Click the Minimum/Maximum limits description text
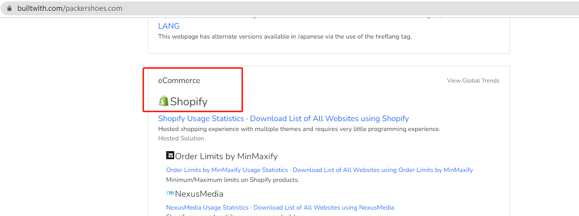 pos(233,180)
